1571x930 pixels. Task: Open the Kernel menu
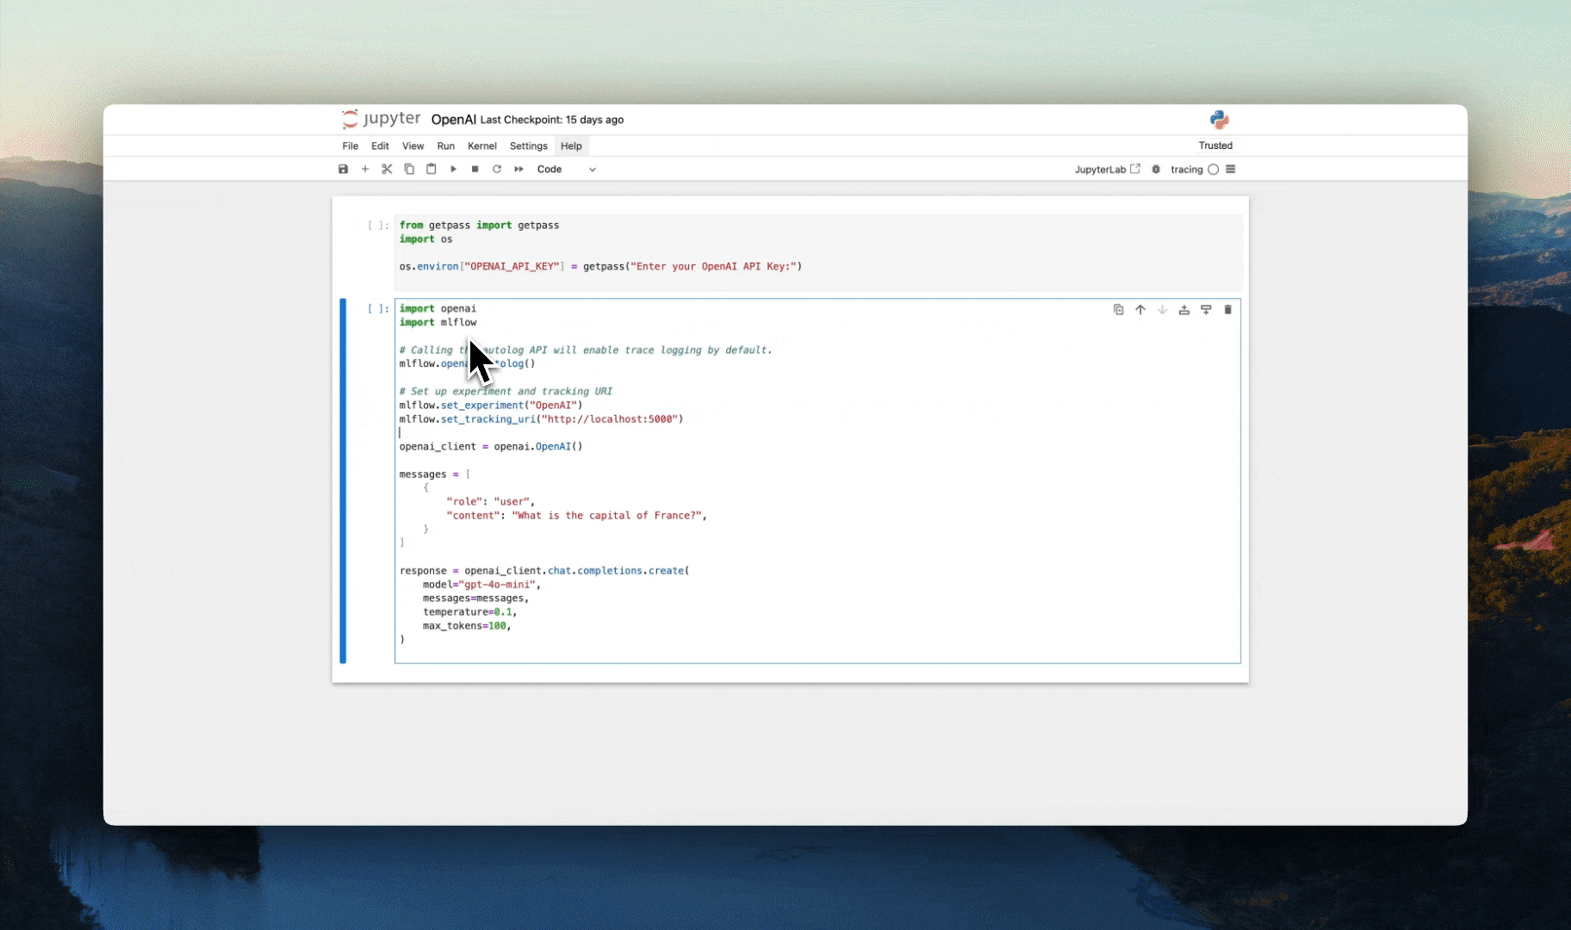(481, 146)
